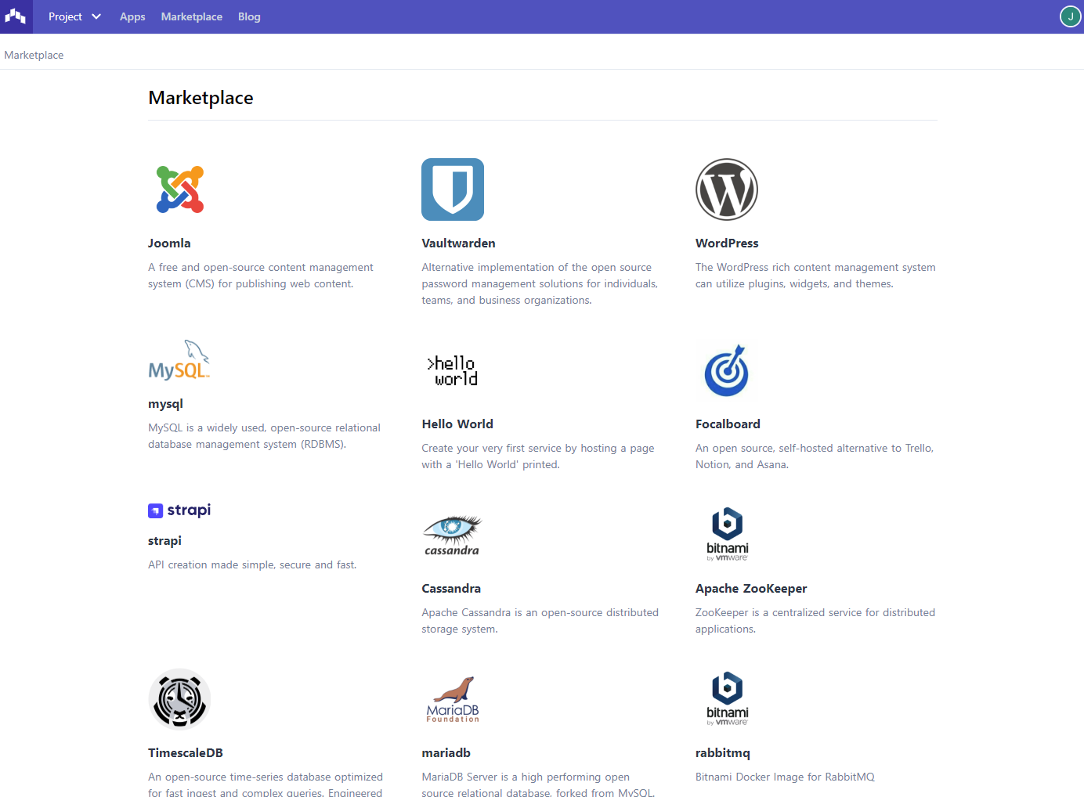Click MySQL description about relational database
This screenshot has width=1084, height=797.
tap(264, 436)
